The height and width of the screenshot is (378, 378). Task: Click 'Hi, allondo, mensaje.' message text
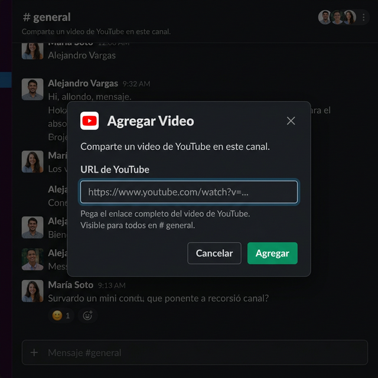[x=90, y=97]
